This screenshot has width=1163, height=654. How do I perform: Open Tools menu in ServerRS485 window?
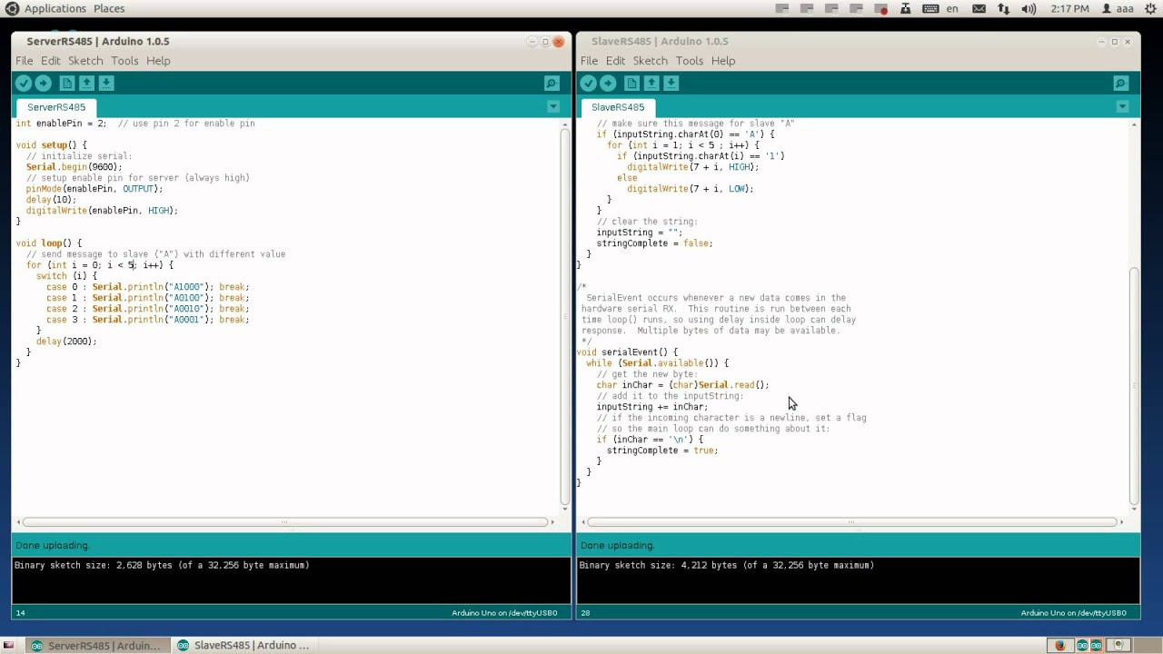pos(124,61)
